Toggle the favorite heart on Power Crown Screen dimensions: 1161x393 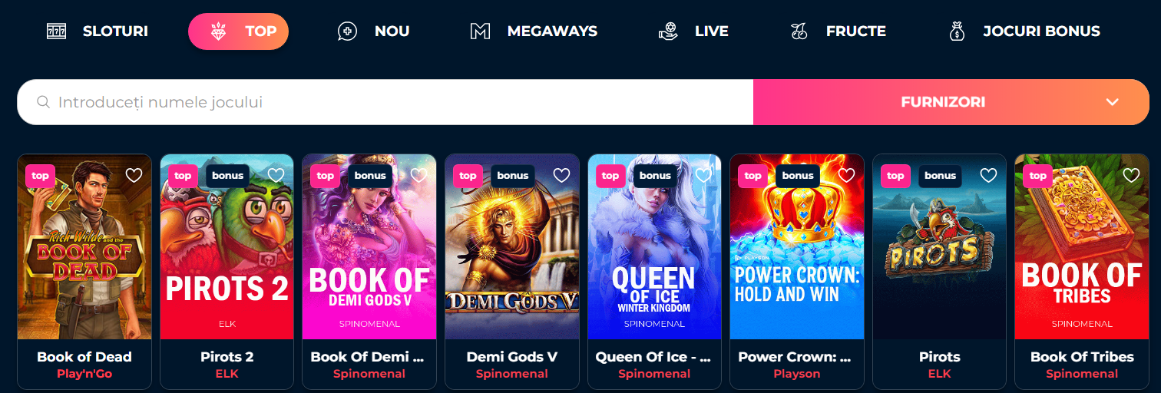click(x=847, y=175)
